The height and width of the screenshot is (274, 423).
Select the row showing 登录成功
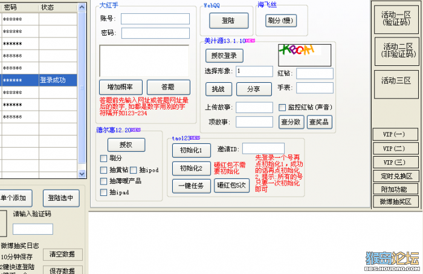point(39,80)
